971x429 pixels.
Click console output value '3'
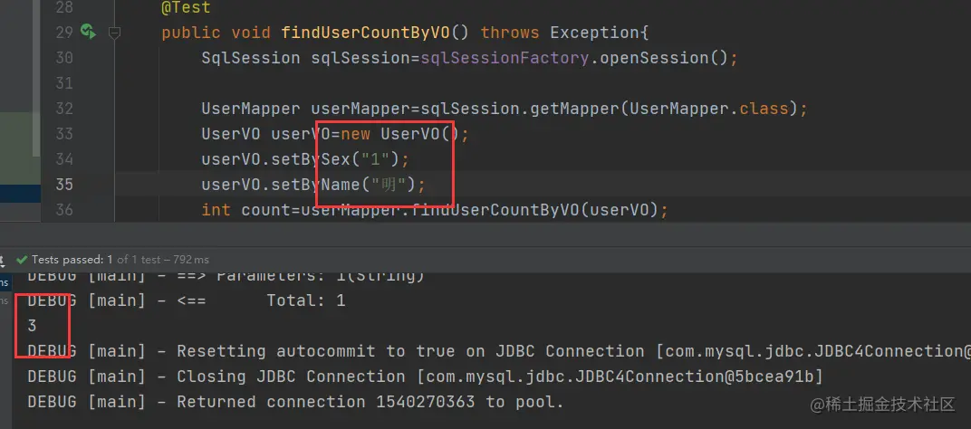click(x=33, y=326)
